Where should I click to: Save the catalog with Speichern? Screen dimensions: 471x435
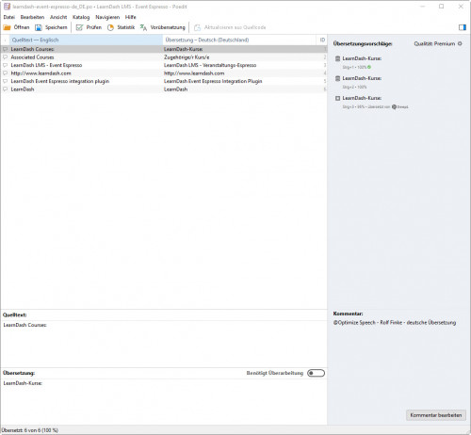[x=51, y=27]
